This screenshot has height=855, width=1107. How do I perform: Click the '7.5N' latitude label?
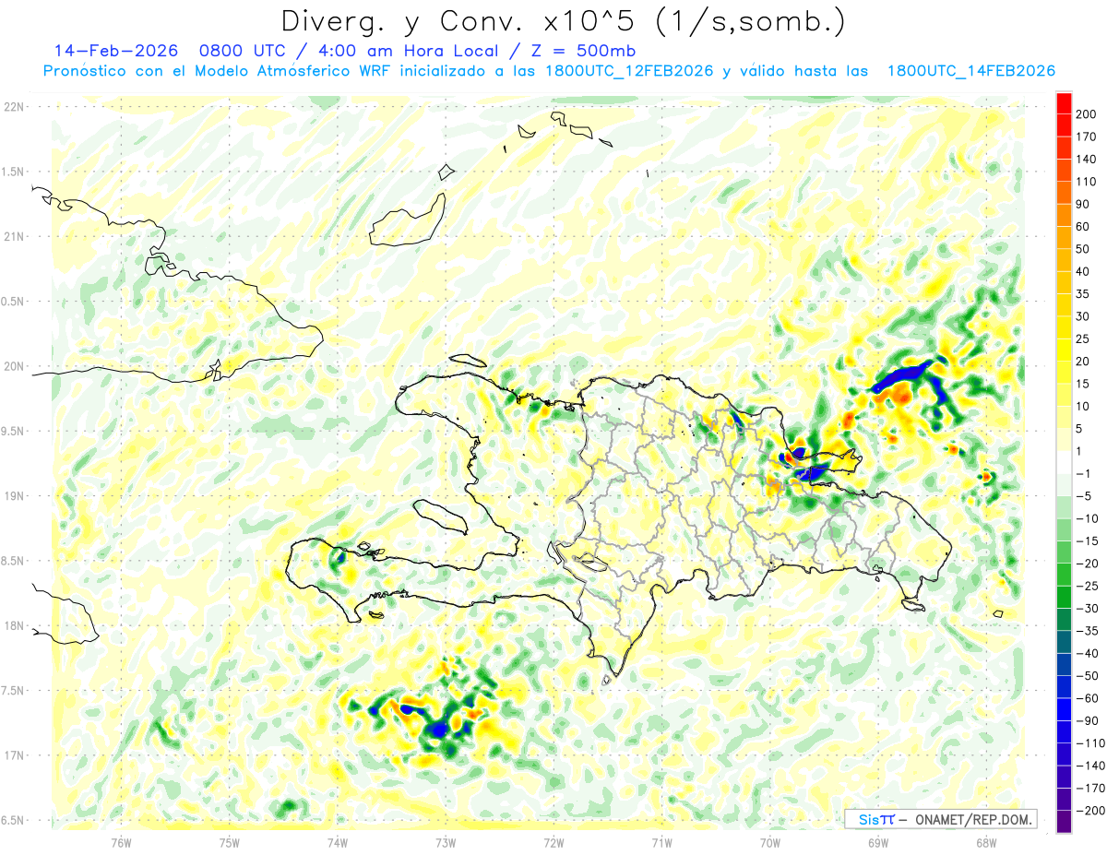[x=13, y=691]
